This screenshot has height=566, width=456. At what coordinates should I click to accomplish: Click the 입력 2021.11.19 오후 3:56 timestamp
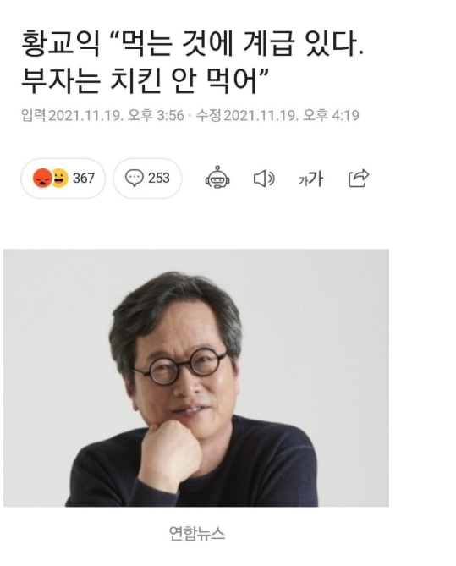pos(102,116)
